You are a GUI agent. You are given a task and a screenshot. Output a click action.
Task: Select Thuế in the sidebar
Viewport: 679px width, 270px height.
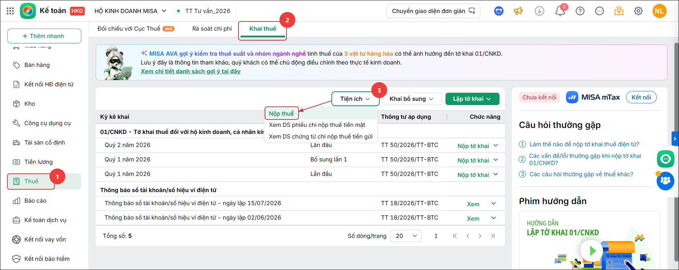pos(45,181)
